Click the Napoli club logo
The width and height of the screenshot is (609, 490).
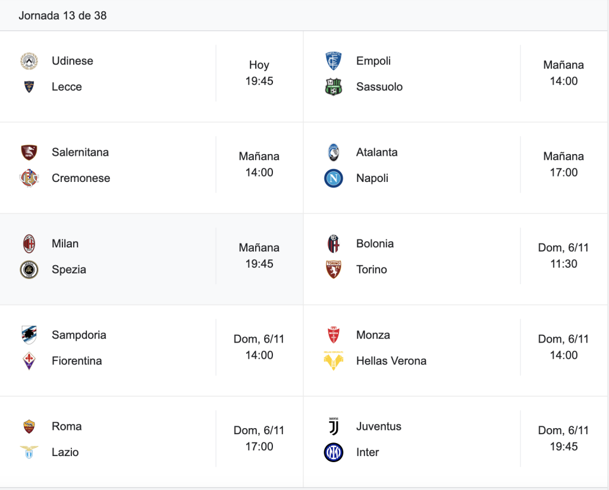pos(334,178)
